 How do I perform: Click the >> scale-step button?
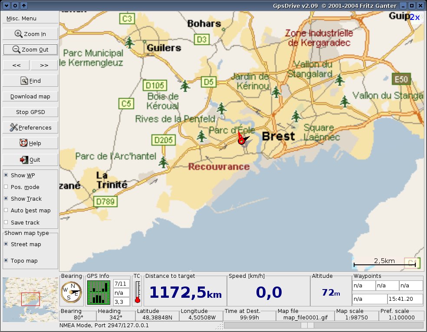[44, 65]
